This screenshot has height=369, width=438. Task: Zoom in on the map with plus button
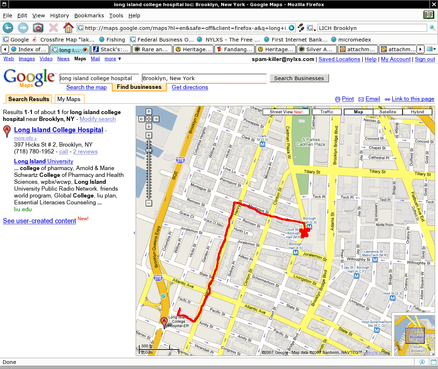click(149, 135)
